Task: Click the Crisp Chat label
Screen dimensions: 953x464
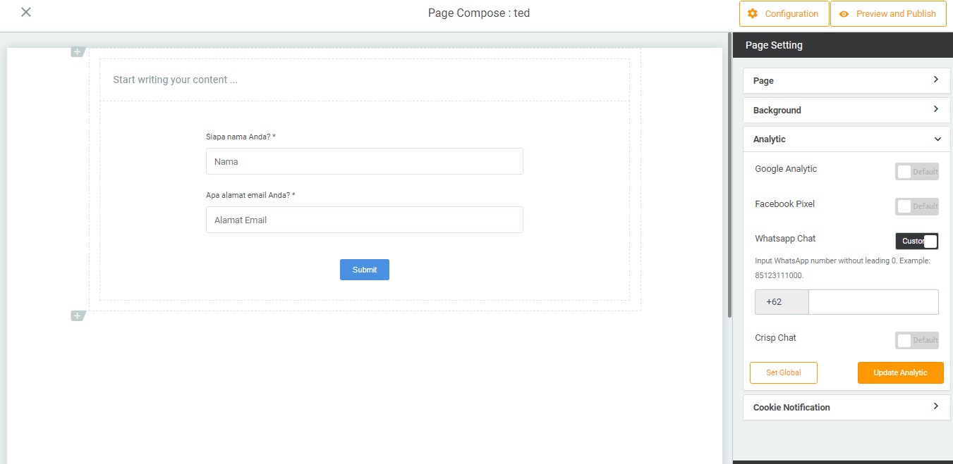Action: 775,338
